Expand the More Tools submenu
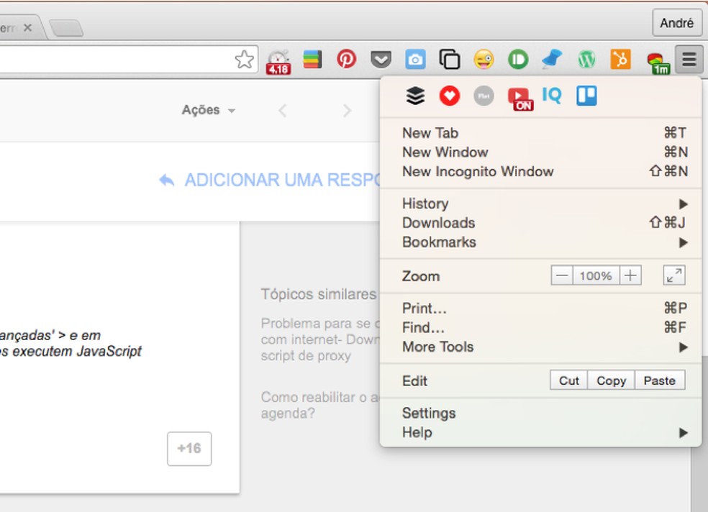708x512 pixels. pos(541,347)
